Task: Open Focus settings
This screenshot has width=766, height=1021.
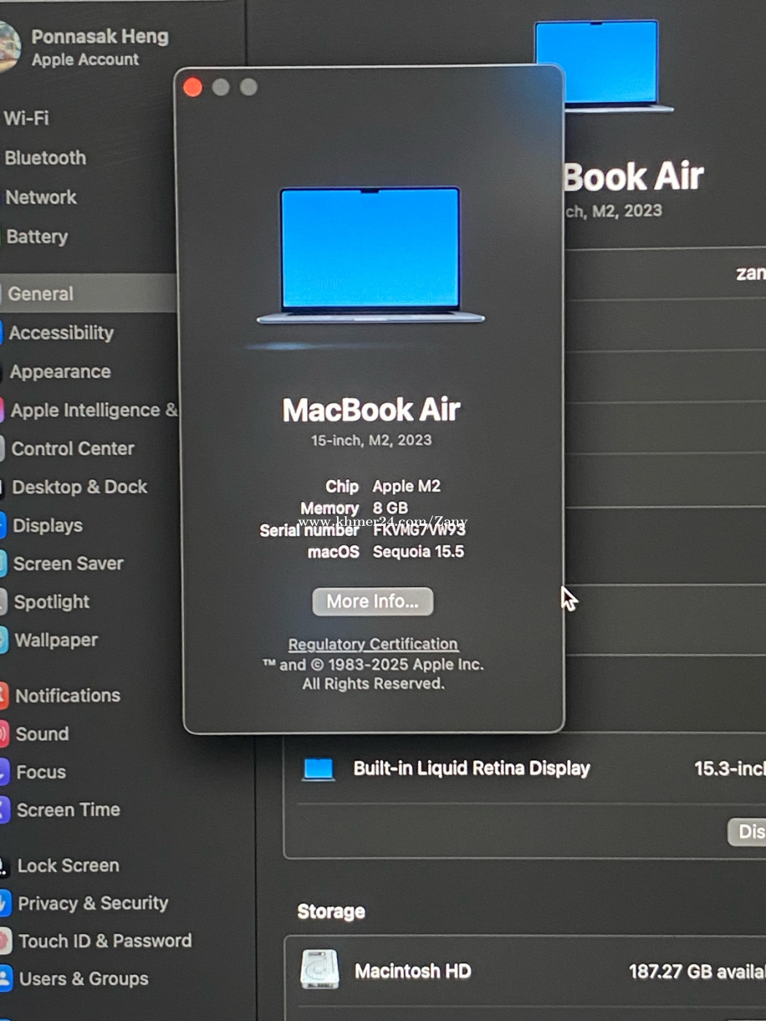Action: pyautogui.click(x=41, y=772)
